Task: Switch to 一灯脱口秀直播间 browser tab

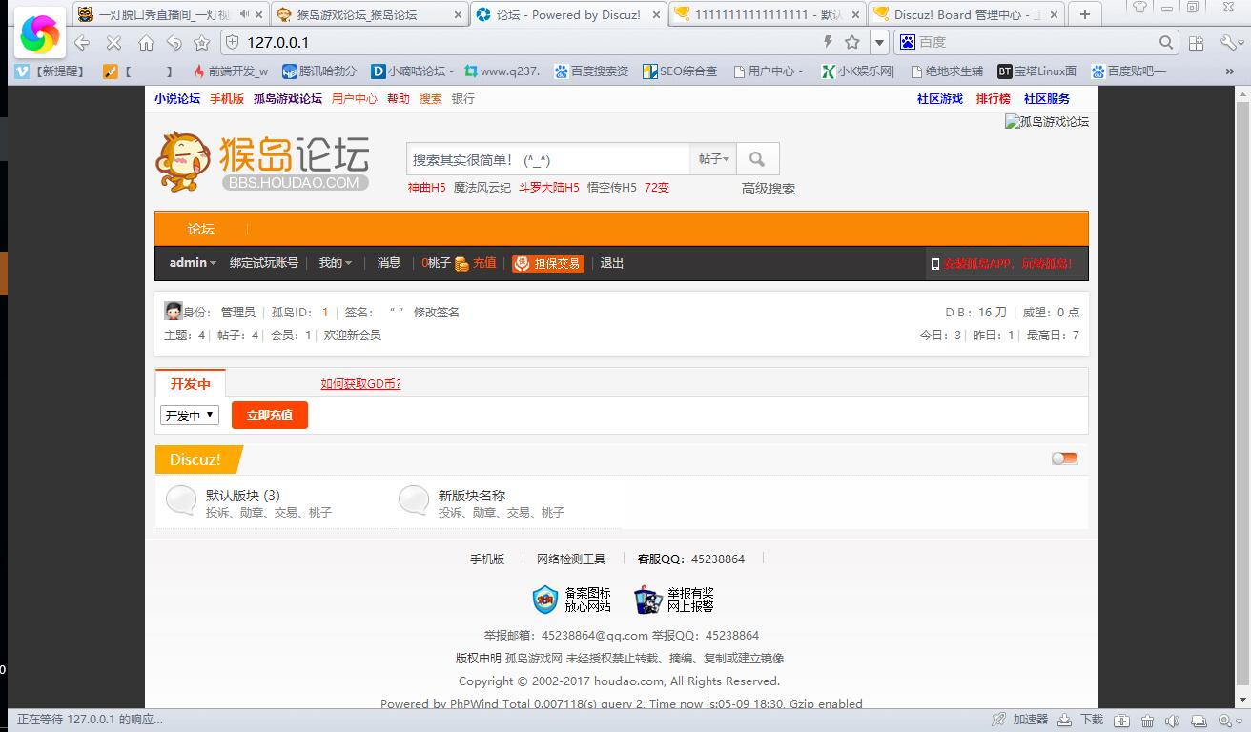Action: [170, 14]
